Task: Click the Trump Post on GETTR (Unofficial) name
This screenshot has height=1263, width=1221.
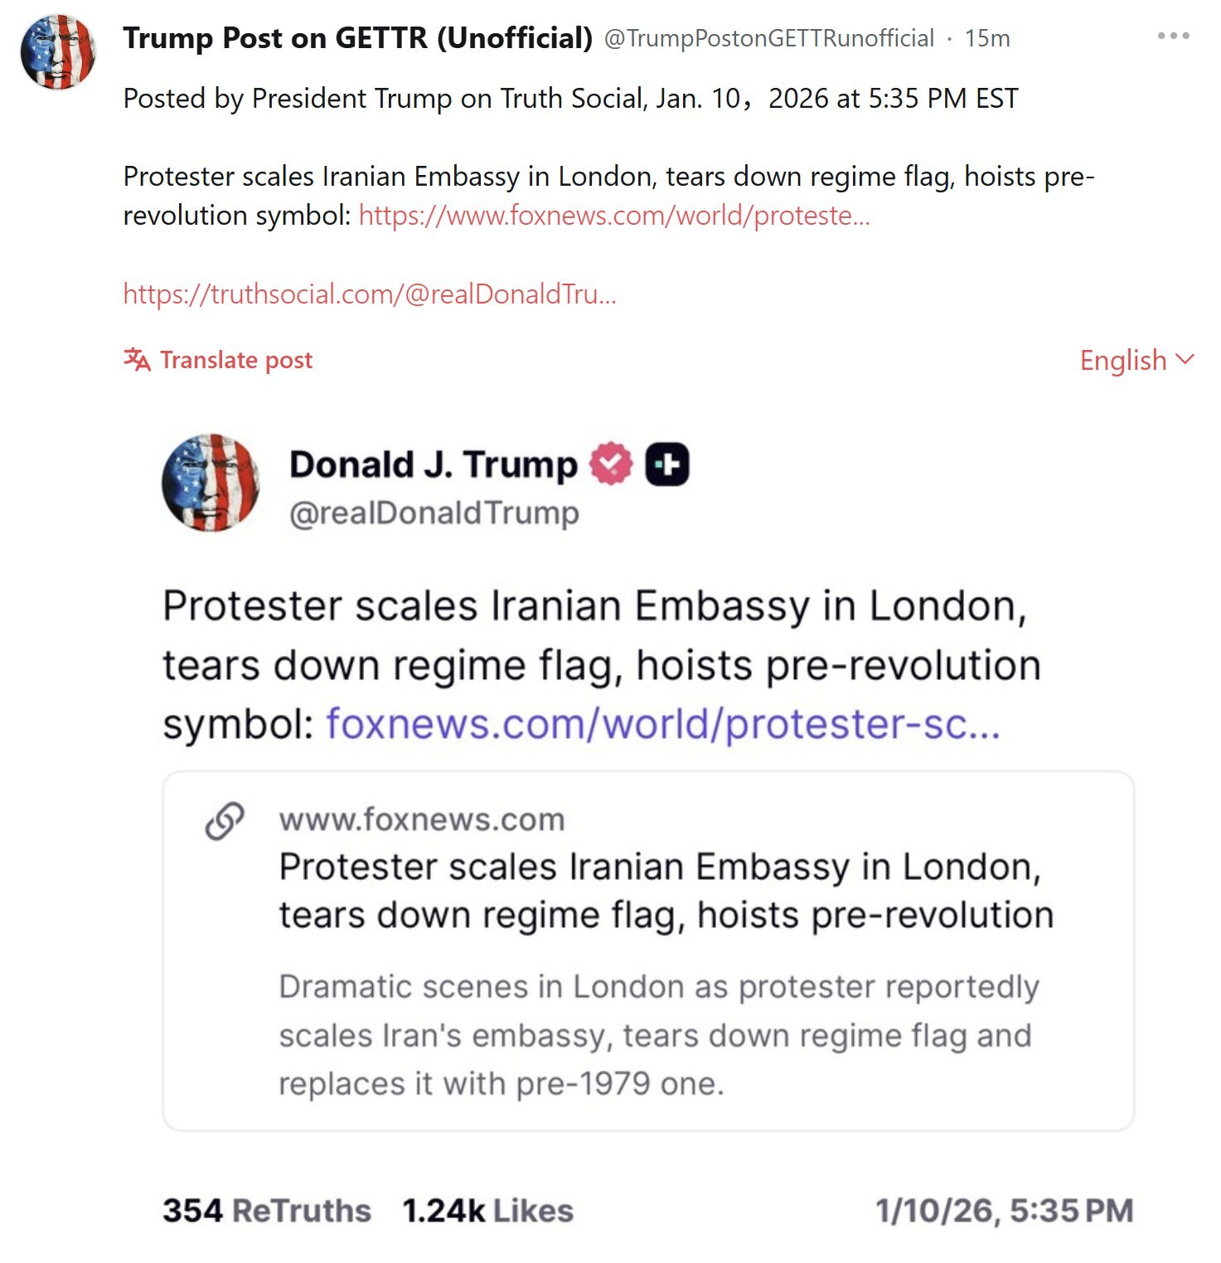Action: pos(357,38)
